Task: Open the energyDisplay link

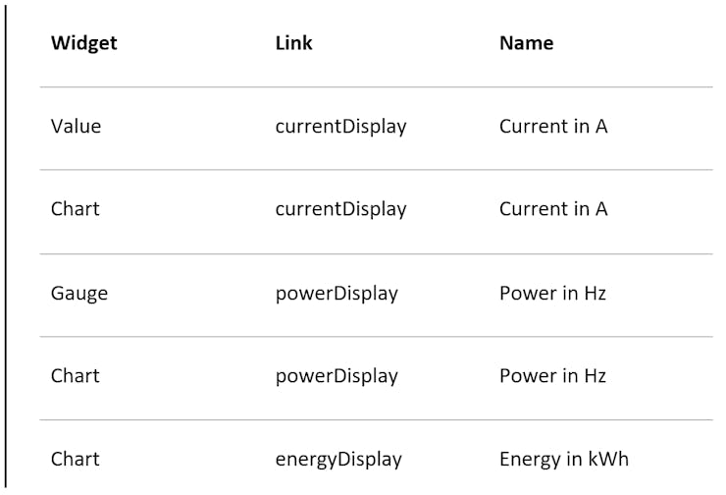Action: pos(338,460)
